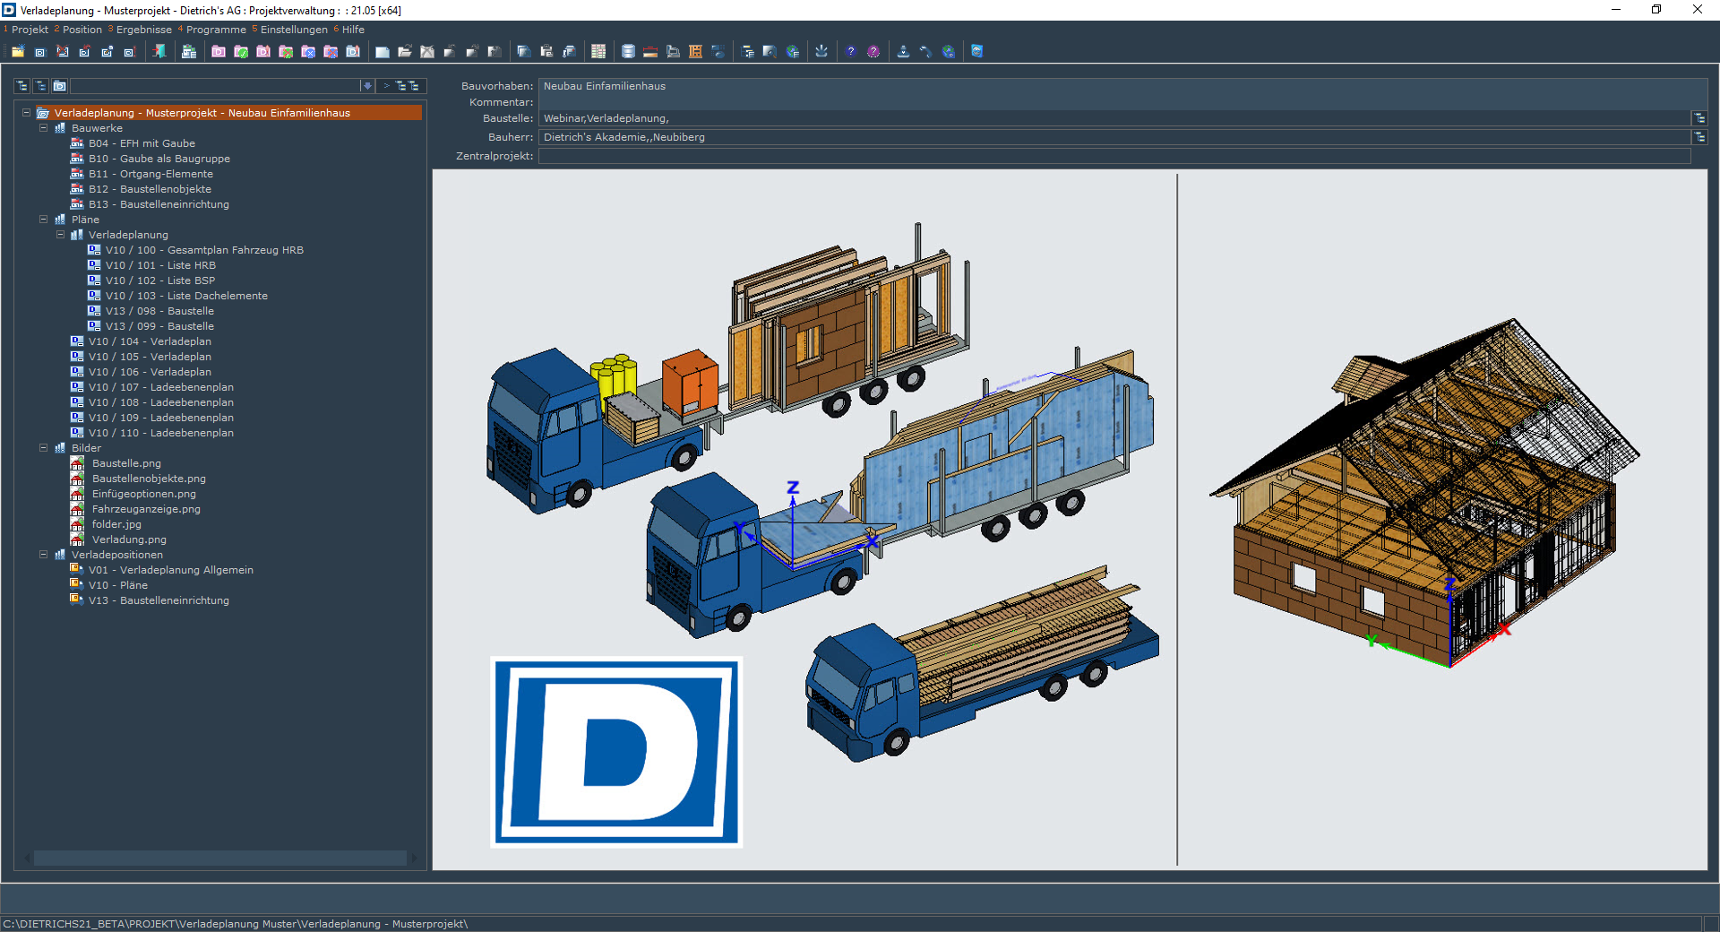
Task: Collapse the Verladepositionen tree node
Action: tap(43, 555)
